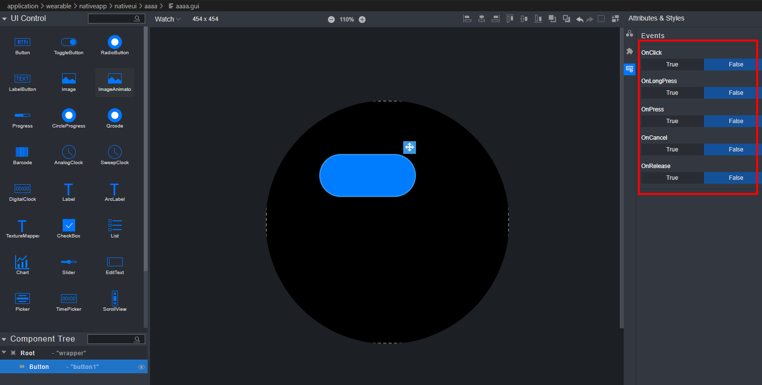Click the nativeui breadcrumb item
Image resolution: width=762 pixels, height=385 pixels.
[125, 6]
